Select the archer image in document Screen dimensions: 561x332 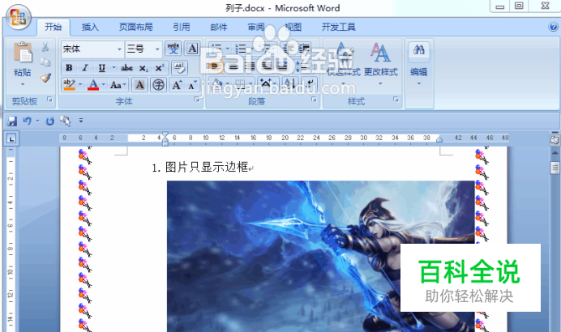click(320, 256)
